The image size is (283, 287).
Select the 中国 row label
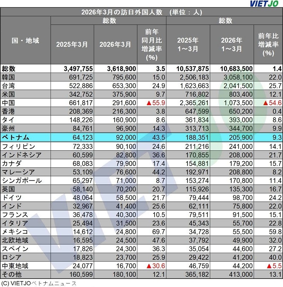click(10, 103)
